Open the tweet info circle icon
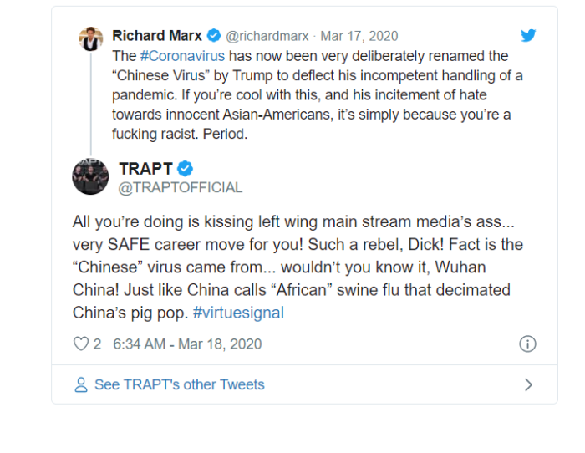 pyautogui.click(x=527, y=344)
